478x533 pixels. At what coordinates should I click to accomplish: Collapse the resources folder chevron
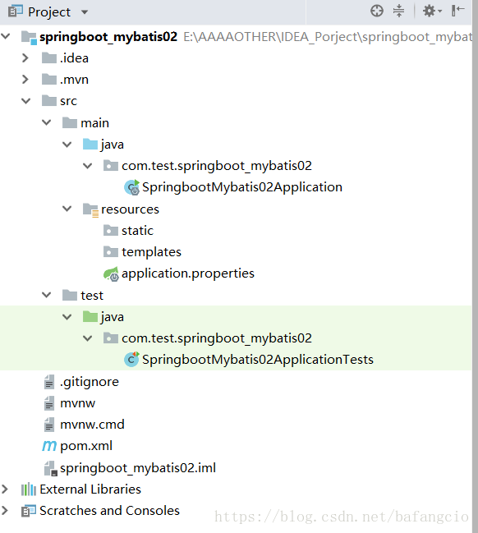tap(67, 209)
